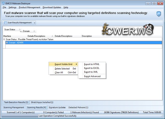Select Export Advanced in the submenu
Screen dimensions: 165x119
click(x=92, y=76)
